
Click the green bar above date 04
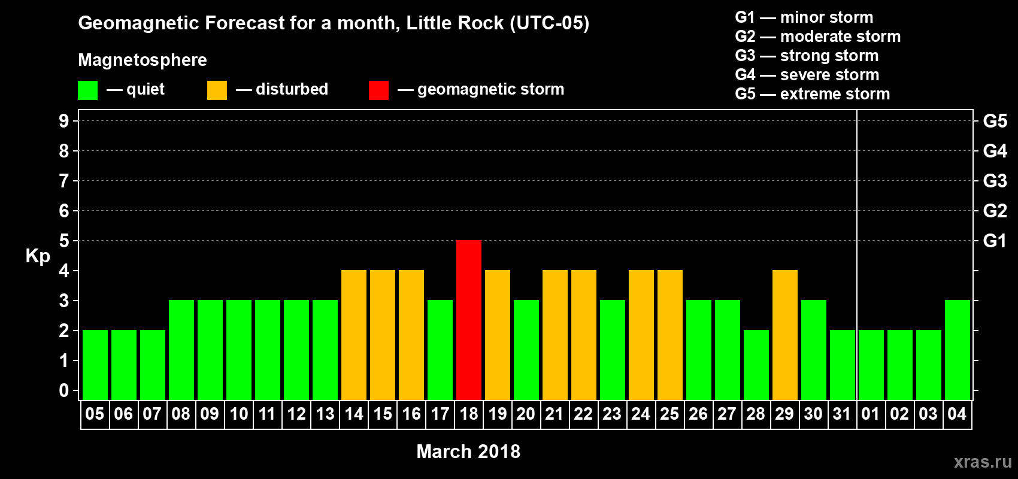tap(958, 350)
